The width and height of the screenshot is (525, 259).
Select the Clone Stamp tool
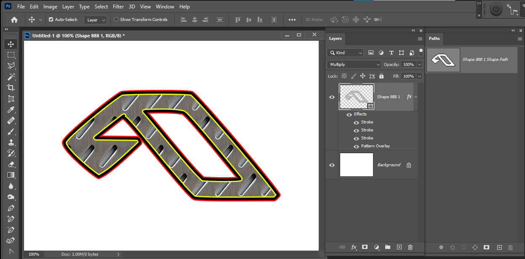point(11,142)
